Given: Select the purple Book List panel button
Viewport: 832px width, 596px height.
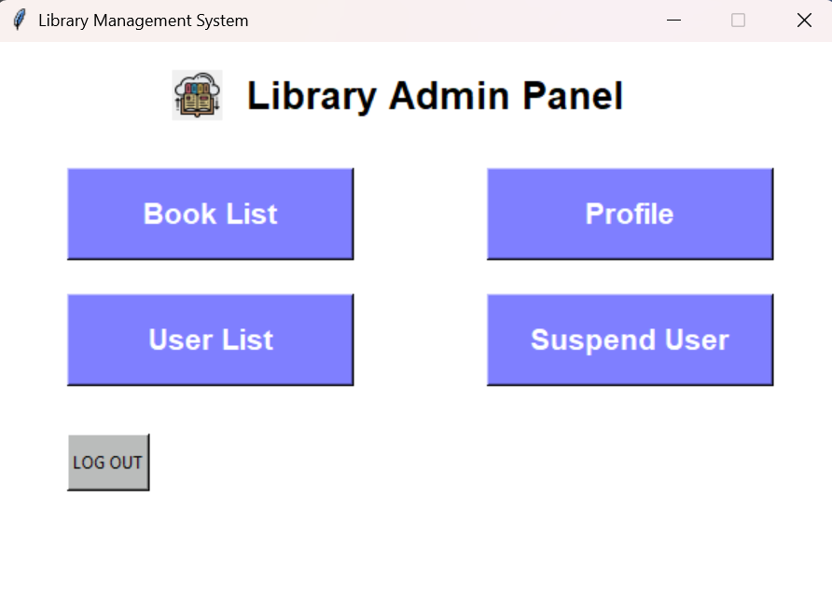Looking at the screenshot, I should pos(210,214).
